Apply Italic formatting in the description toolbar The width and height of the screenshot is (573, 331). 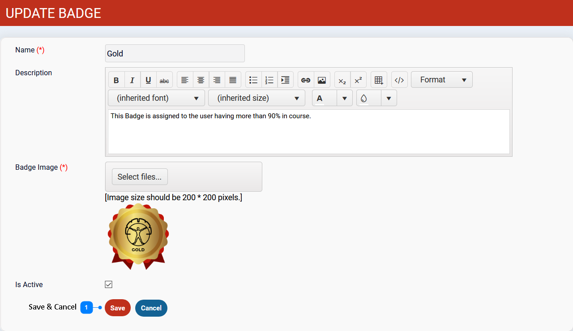coord(132,80)
